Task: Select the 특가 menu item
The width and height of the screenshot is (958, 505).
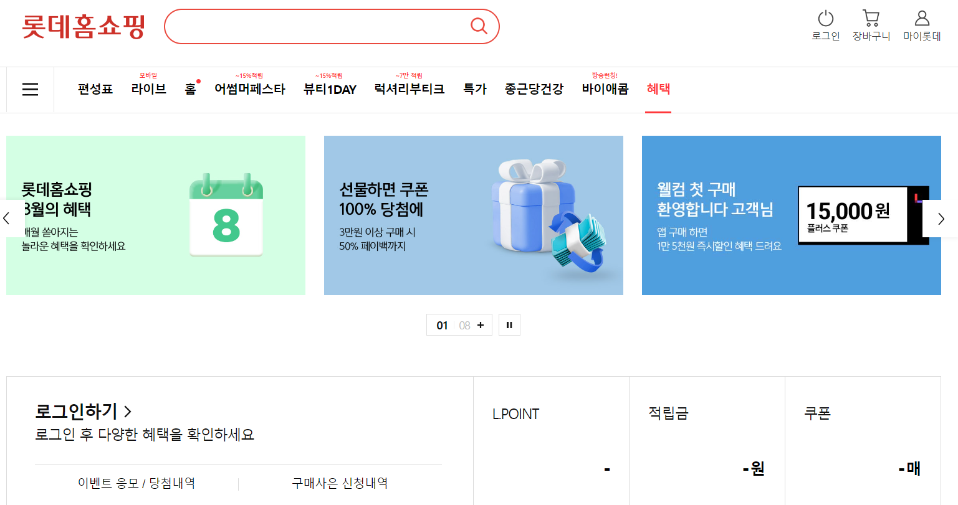Action: (475, 89)
